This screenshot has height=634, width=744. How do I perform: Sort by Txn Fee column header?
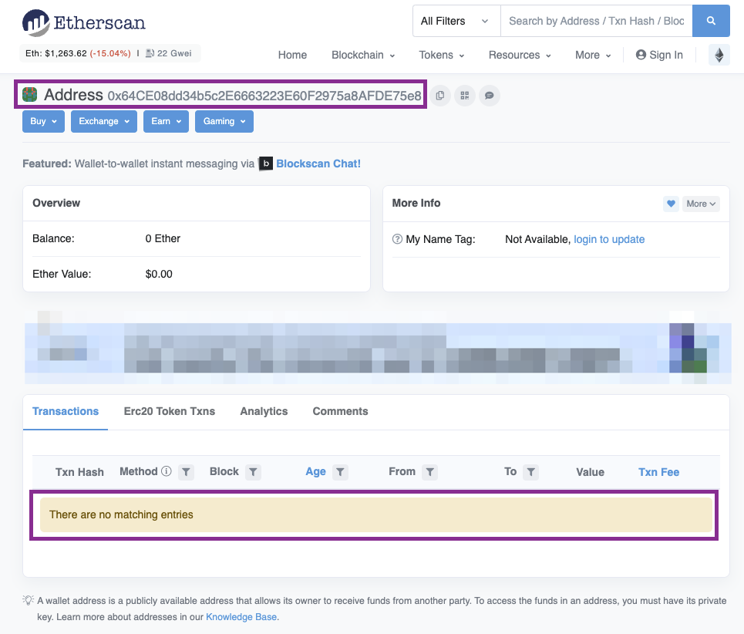[x=658, y=472]
